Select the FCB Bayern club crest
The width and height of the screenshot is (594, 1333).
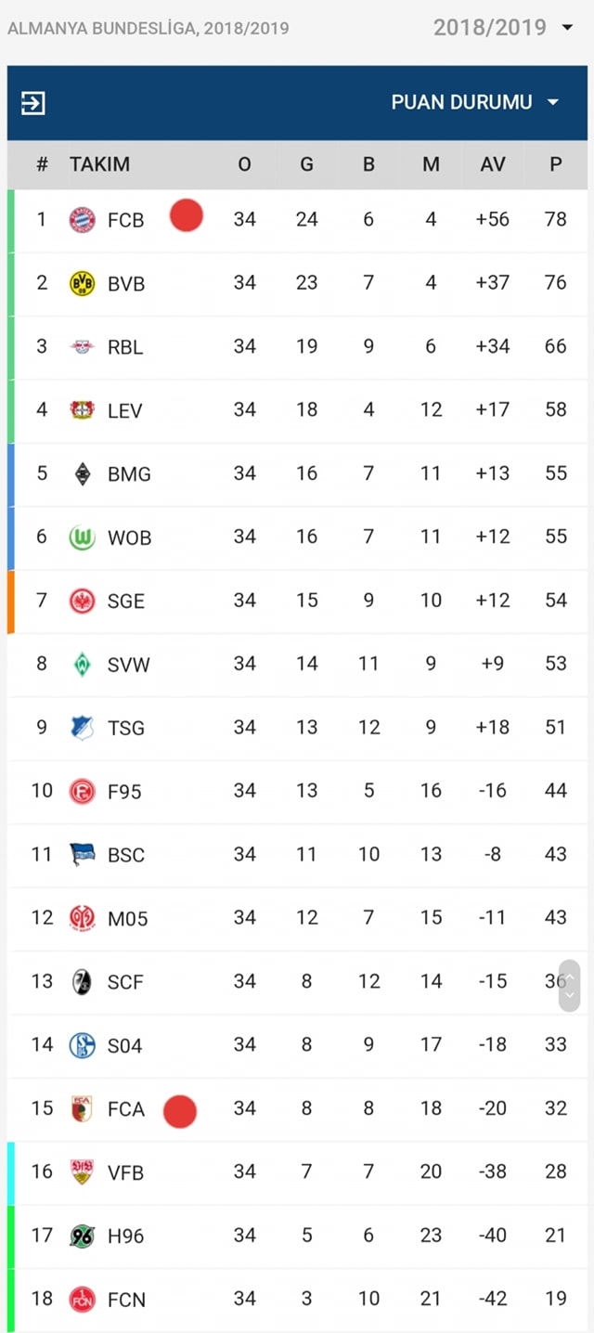83,220
